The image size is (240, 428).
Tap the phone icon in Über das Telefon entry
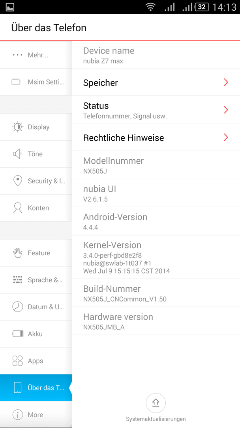click(18, 388)
